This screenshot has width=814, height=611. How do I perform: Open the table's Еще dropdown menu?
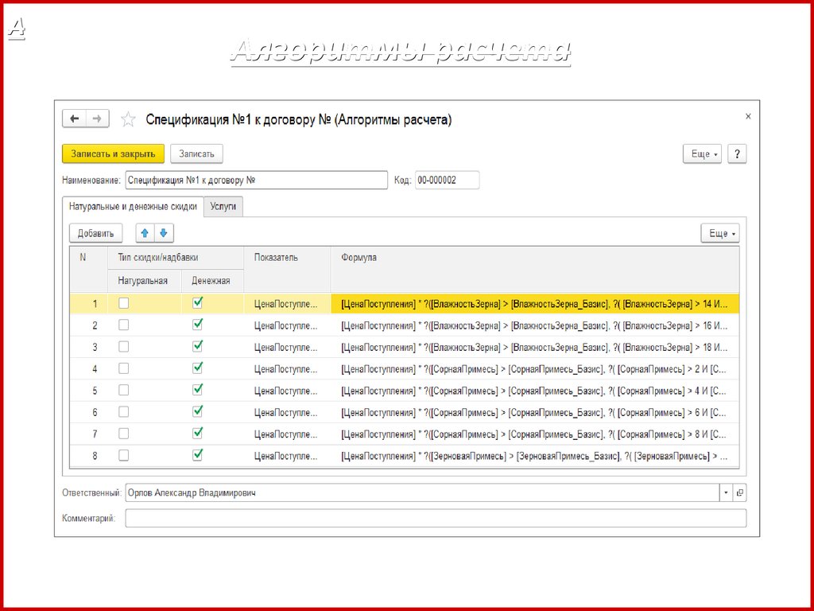[x=720, y=233]
